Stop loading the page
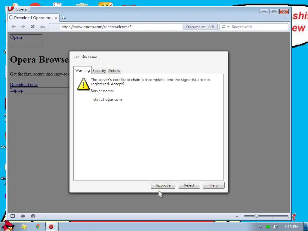The height and width of the screenshot is (231, 308). click(32, 27)
